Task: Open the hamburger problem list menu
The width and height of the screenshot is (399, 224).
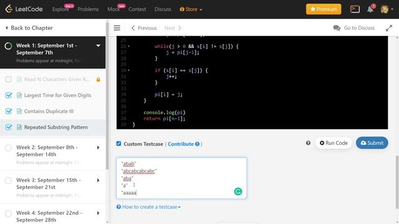Action: [x=117, y=27]
